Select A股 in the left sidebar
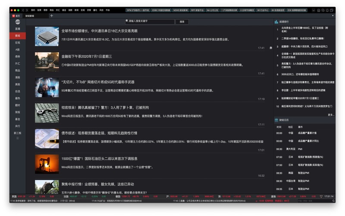Viewport: 345px width, 216px height. [x=18, y=50]
